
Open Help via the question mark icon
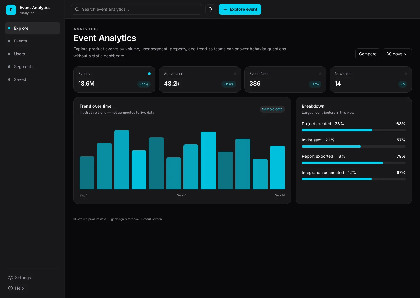pos(10,288)
